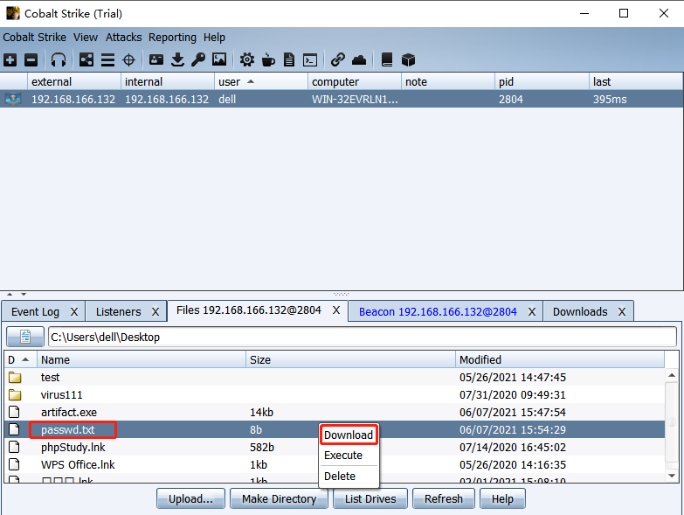
Task: Click the Upload... button
Action: [x=190, y=498]
